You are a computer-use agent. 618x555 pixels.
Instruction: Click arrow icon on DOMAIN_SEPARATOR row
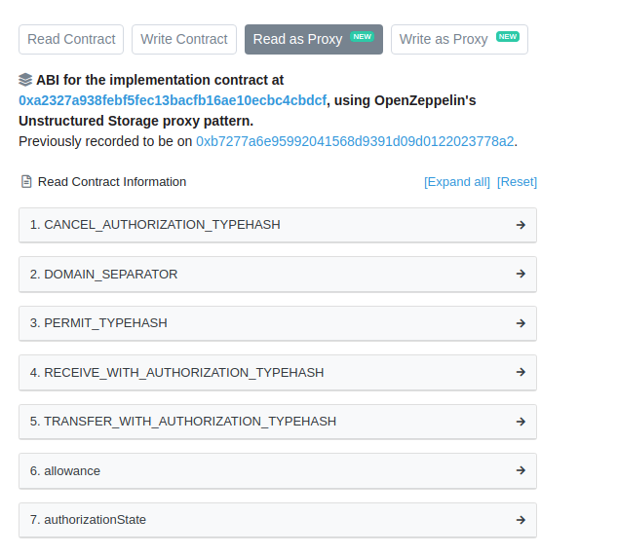521,274
